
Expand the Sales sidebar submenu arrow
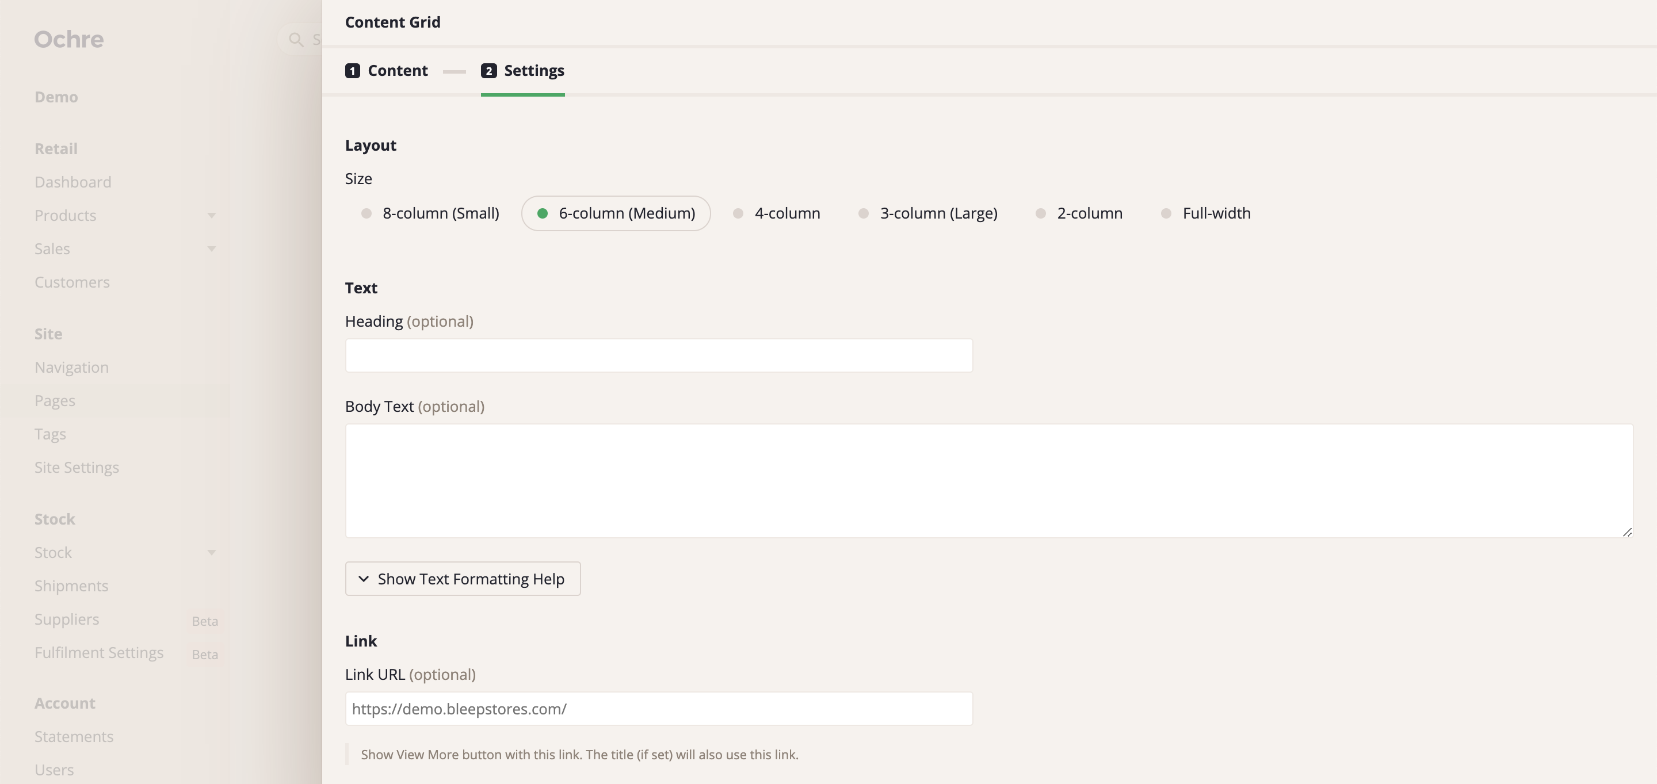(212, 249)
